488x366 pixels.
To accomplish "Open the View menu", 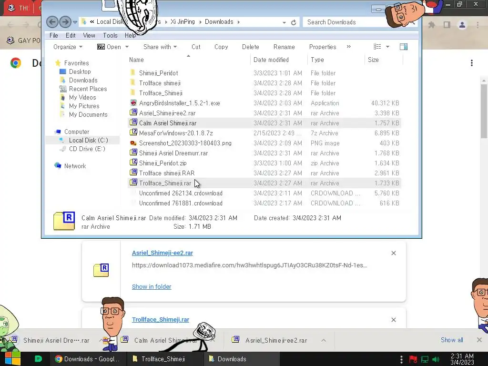I will pyautogui.click(x=89, y=35).
